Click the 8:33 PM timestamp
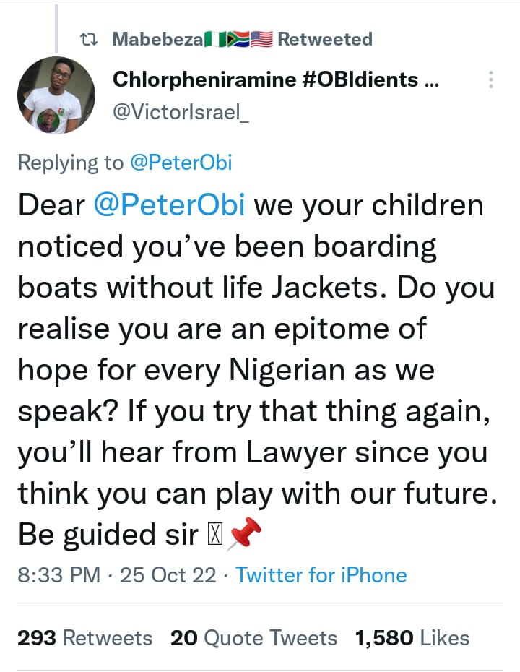520x672 pixels. (58, 575)
